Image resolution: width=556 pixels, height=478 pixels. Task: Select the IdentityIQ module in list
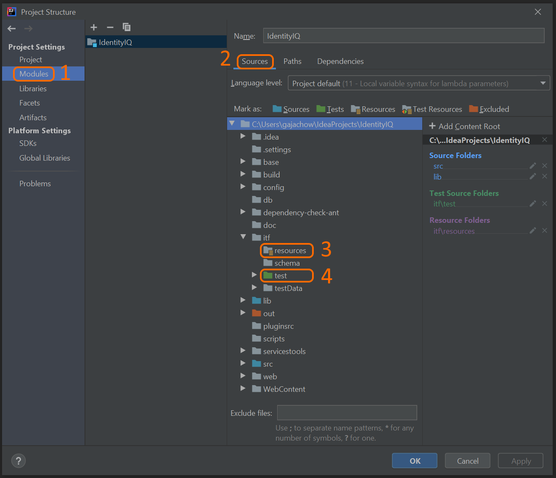[156, 42]
